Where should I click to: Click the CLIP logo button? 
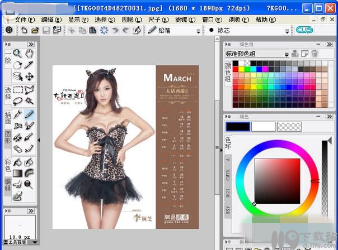pos(304,30)
